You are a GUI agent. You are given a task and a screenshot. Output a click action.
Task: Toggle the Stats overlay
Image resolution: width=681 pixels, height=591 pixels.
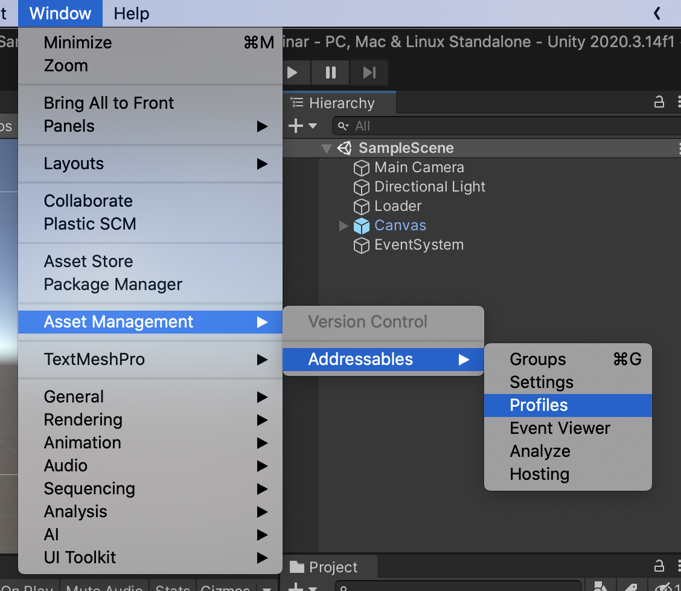coord(173,587)
